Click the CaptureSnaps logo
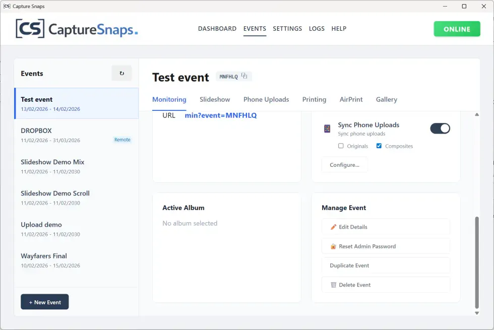Viewport: 494px width, 330px height. click(77, 29)
